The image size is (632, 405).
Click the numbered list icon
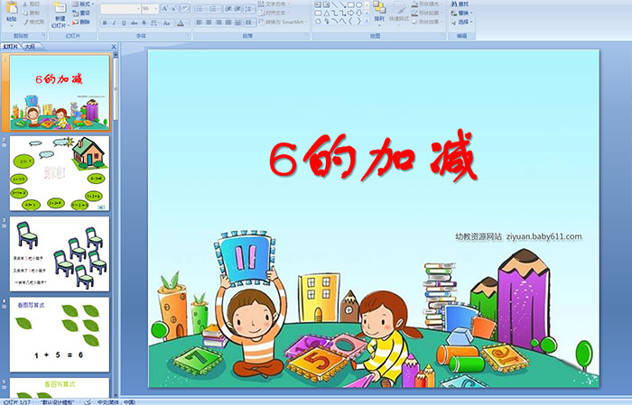click(214, 9)
